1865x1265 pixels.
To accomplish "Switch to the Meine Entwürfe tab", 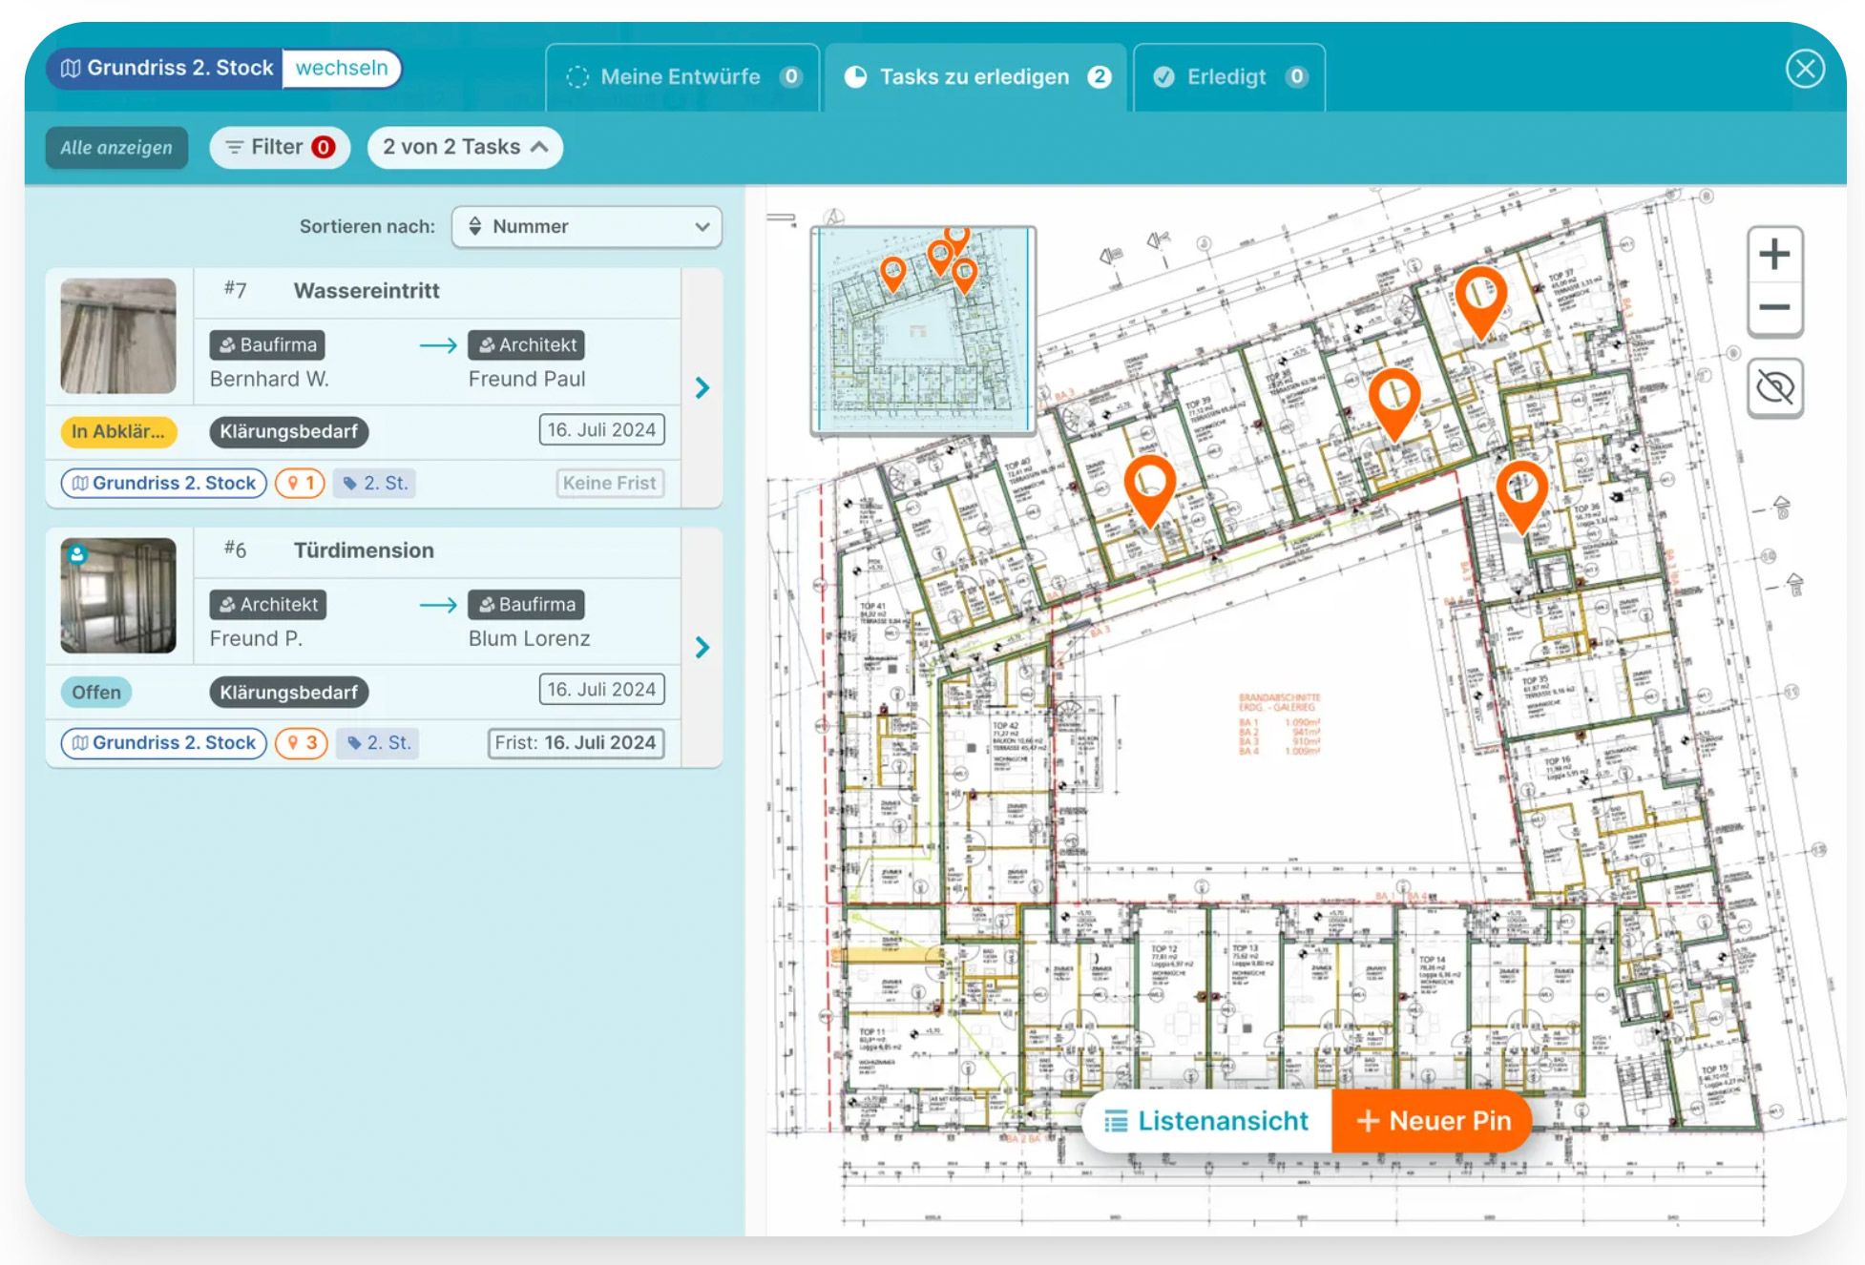I will click(x=681, y=77).
